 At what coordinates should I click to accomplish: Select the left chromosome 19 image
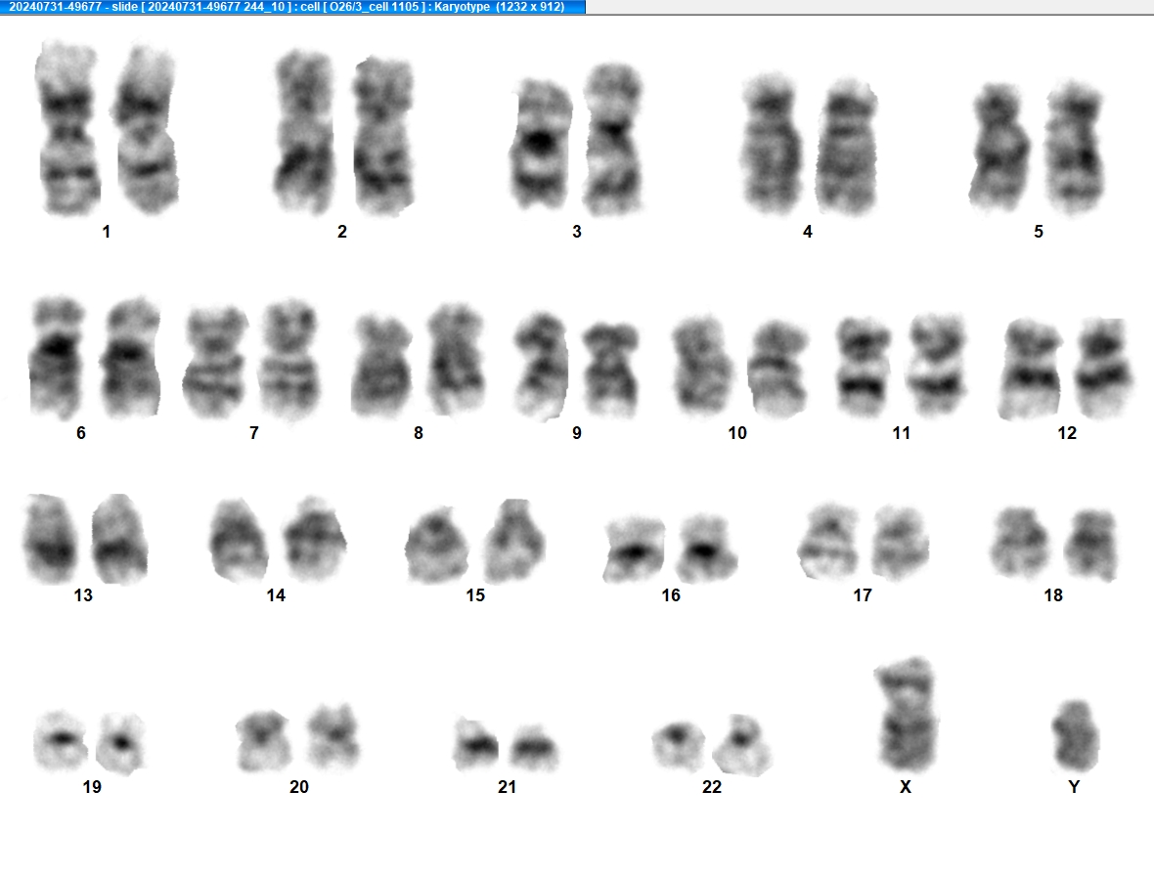(x=61, y=740)
